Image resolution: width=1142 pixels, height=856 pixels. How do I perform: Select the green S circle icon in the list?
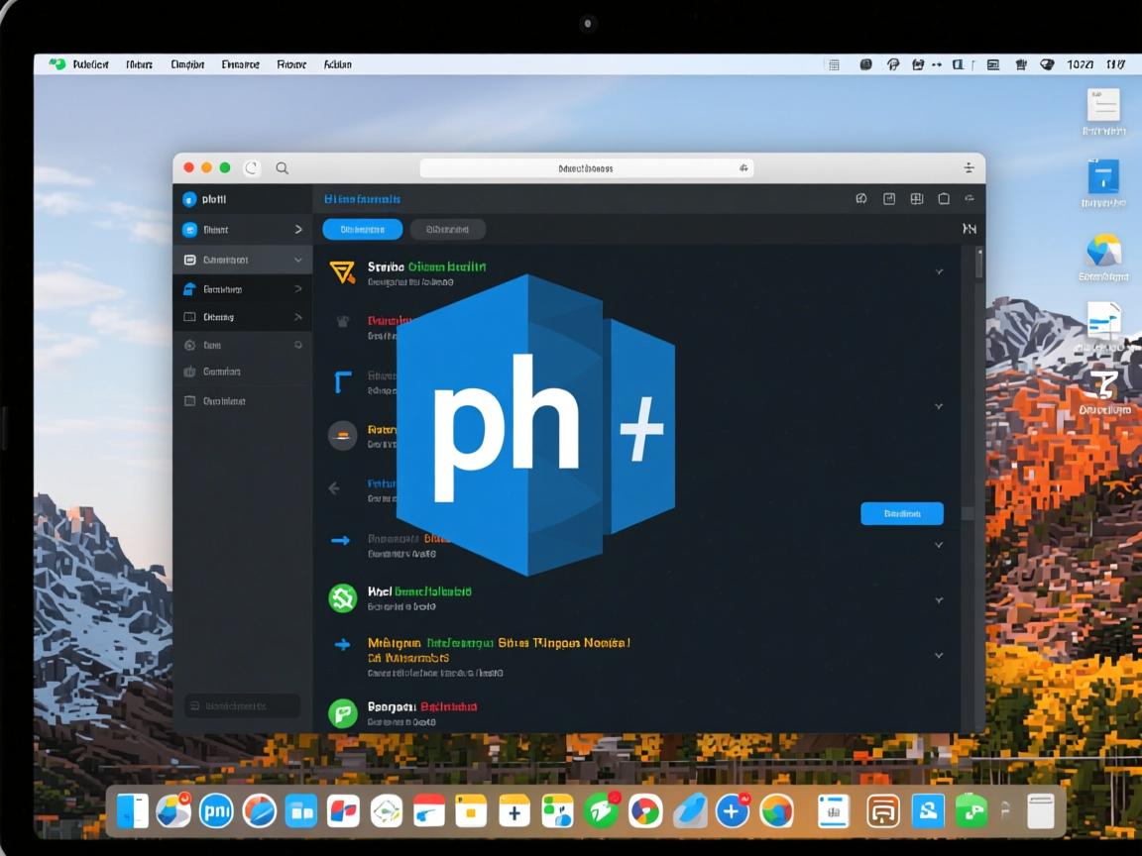tap(342, 598)
